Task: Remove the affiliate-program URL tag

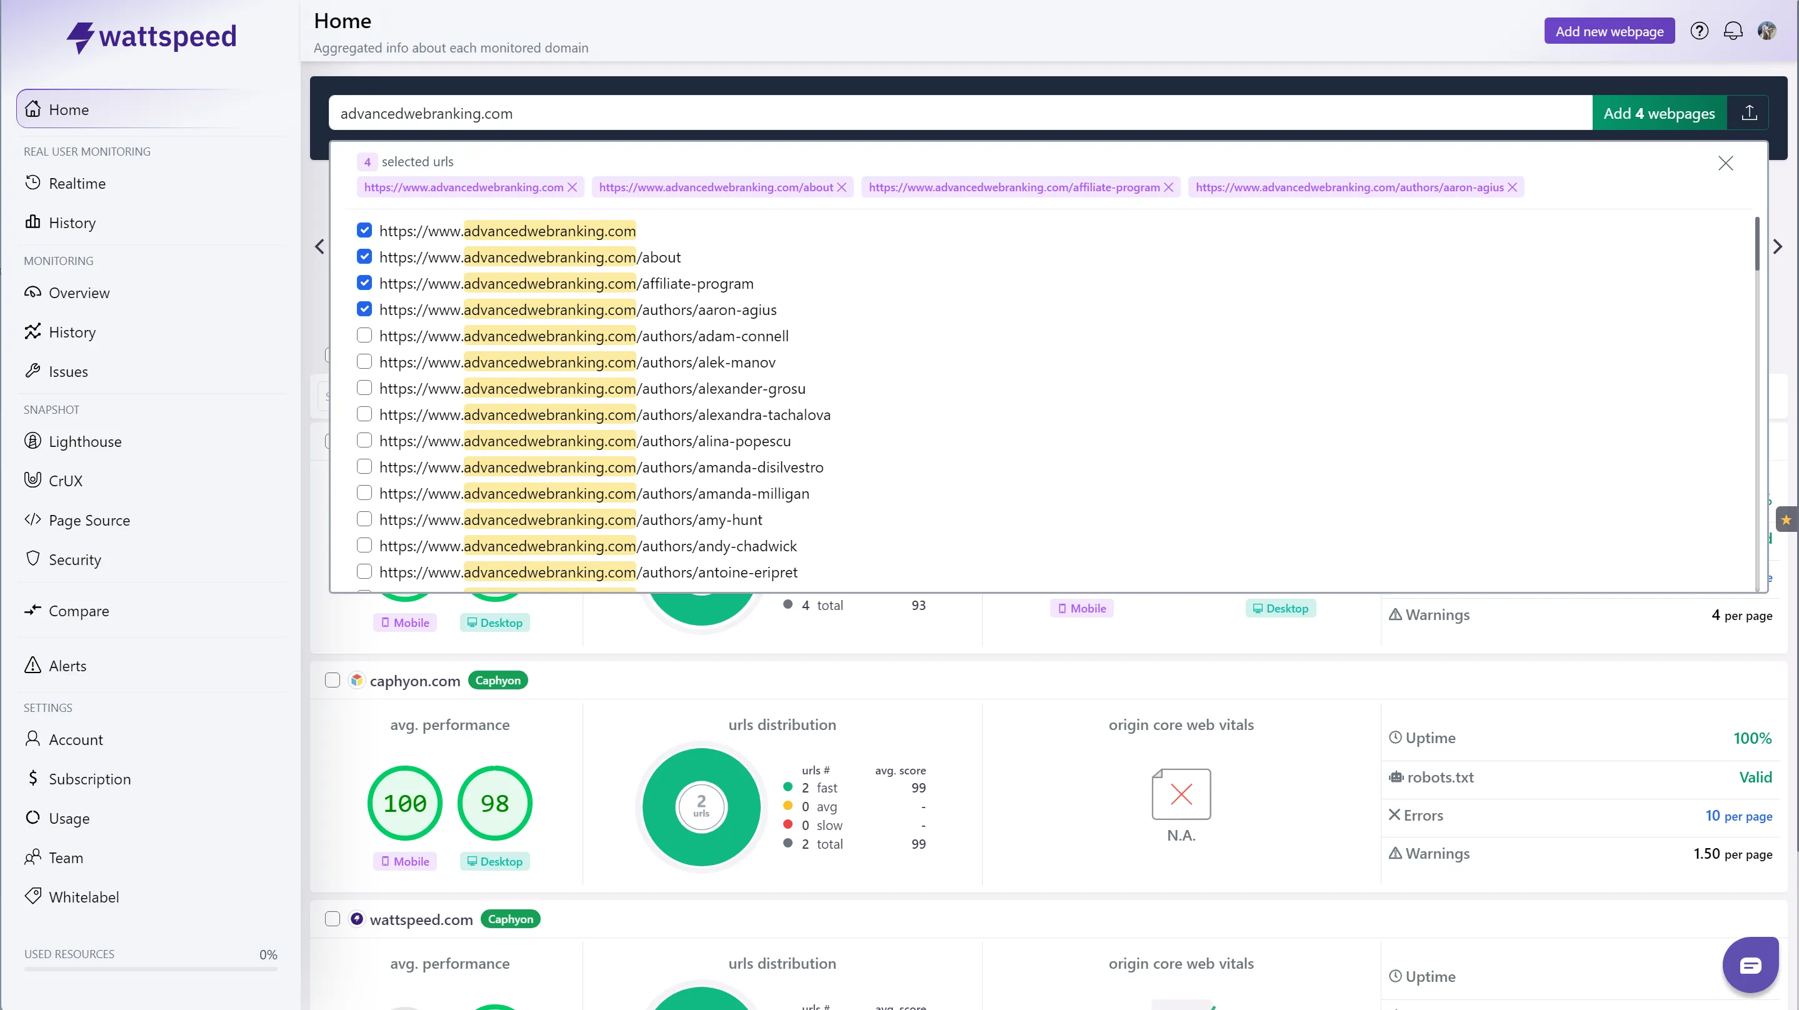Action: click(x=1168, y=187)
